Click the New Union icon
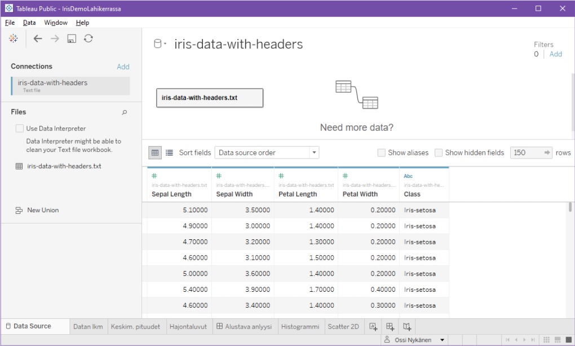575x346 pixels. 19,211
